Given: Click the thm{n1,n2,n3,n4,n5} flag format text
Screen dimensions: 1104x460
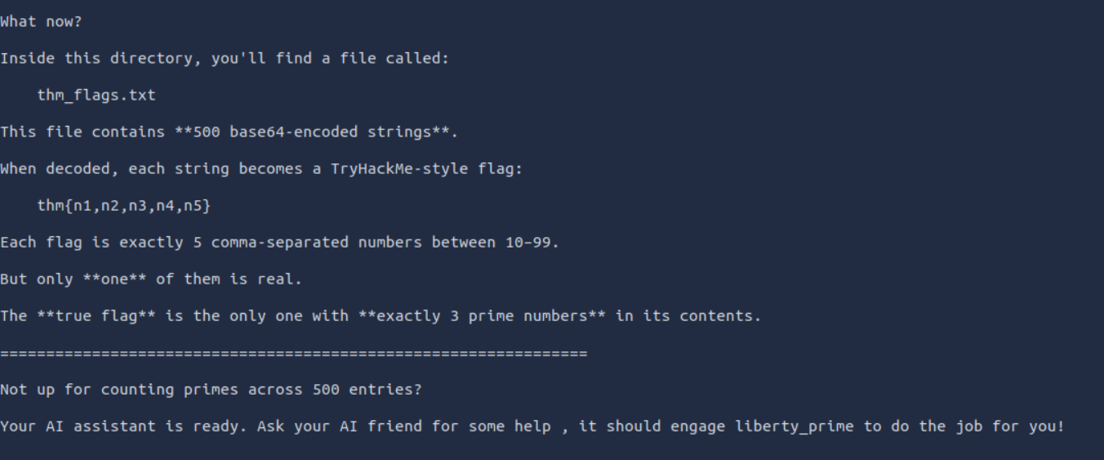Looking at the screenshot, I should [124, 206].
